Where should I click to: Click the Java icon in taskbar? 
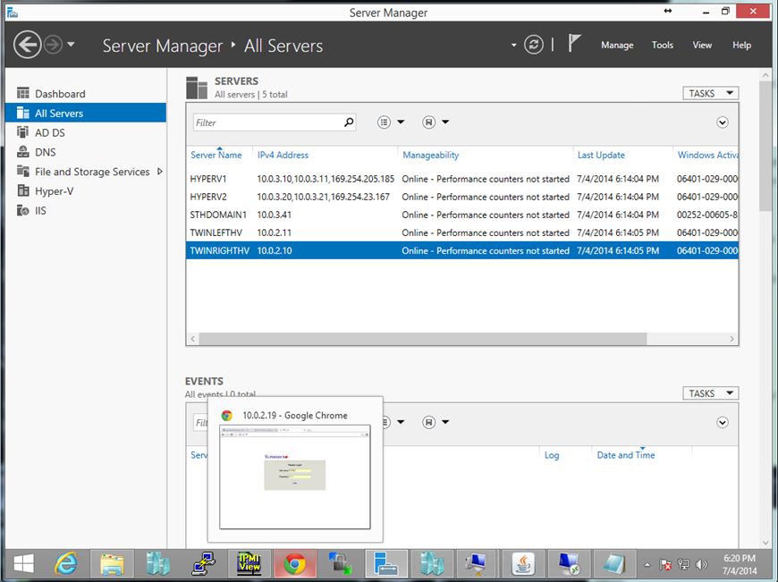pyautogui.click(x=523, y=563)
